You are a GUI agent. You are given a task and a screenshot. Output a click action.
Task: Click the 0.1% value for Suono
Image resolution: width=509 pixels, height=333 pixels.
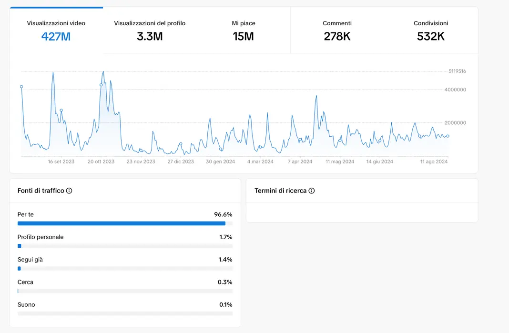coord(225,305)
